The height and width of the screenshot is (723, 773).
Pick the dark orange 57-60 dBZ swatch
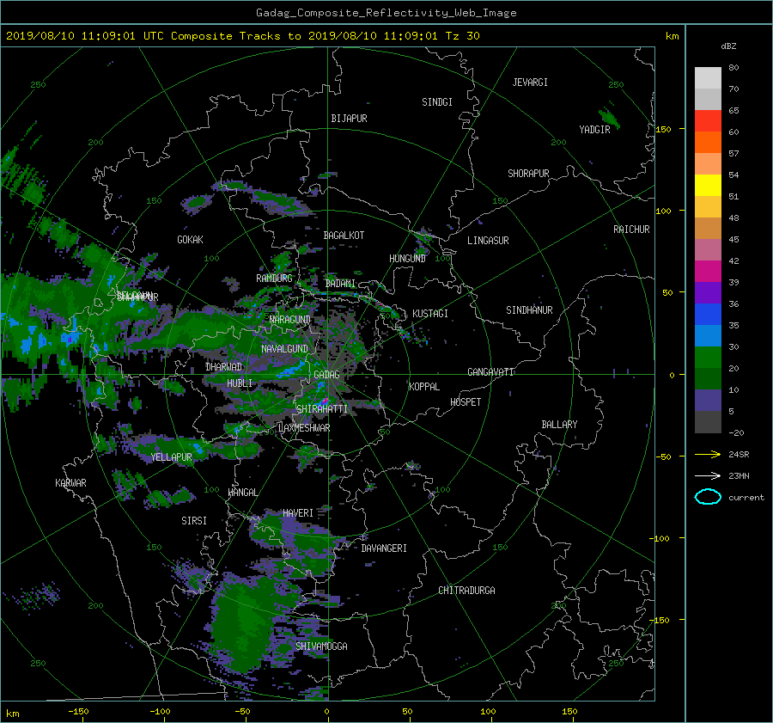point(708,143)
